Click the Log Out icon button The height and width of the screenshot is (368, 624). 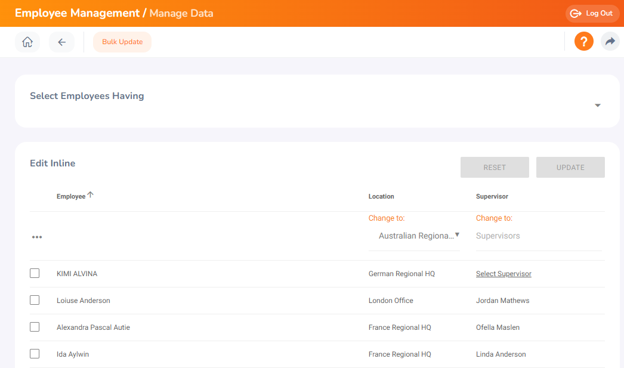coord(592,13)
